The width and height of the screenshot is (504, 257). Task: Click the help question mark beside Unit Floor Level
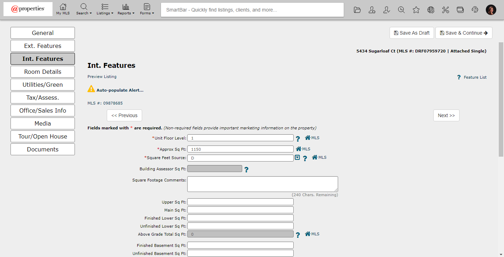coord(298,139)
